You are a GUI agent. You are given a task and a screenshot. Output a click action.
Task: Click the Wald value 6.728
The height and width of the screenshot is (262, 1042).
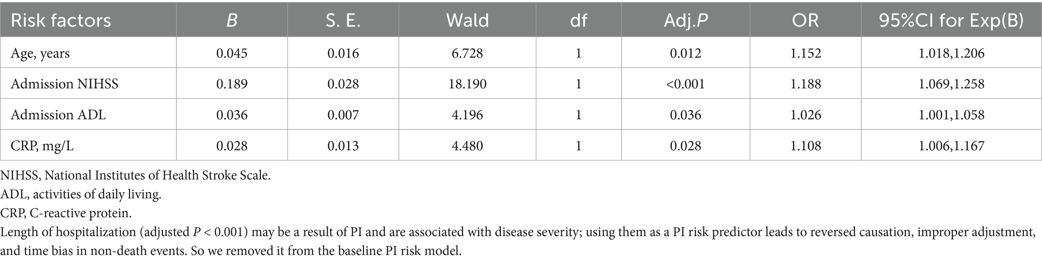point(467,53)
